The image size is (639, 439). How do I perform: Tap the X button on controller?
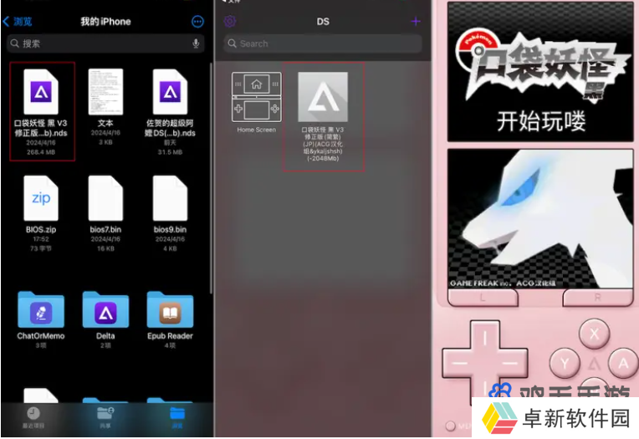(594, 334)
